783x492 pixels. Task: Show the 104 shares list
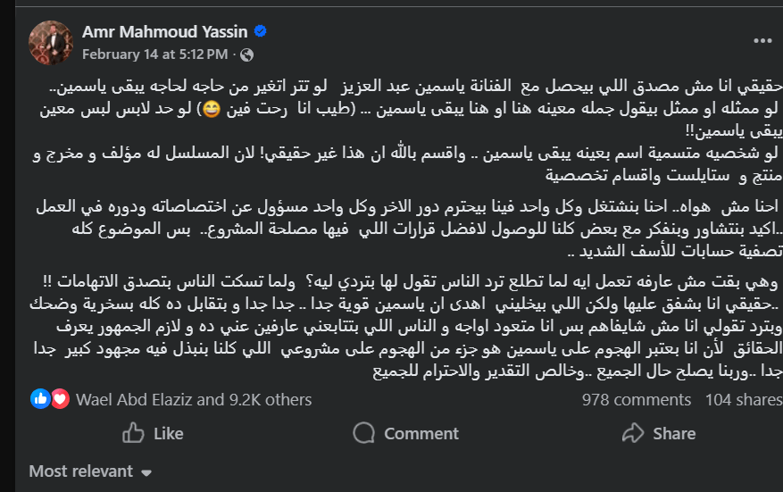click(743, 399)
